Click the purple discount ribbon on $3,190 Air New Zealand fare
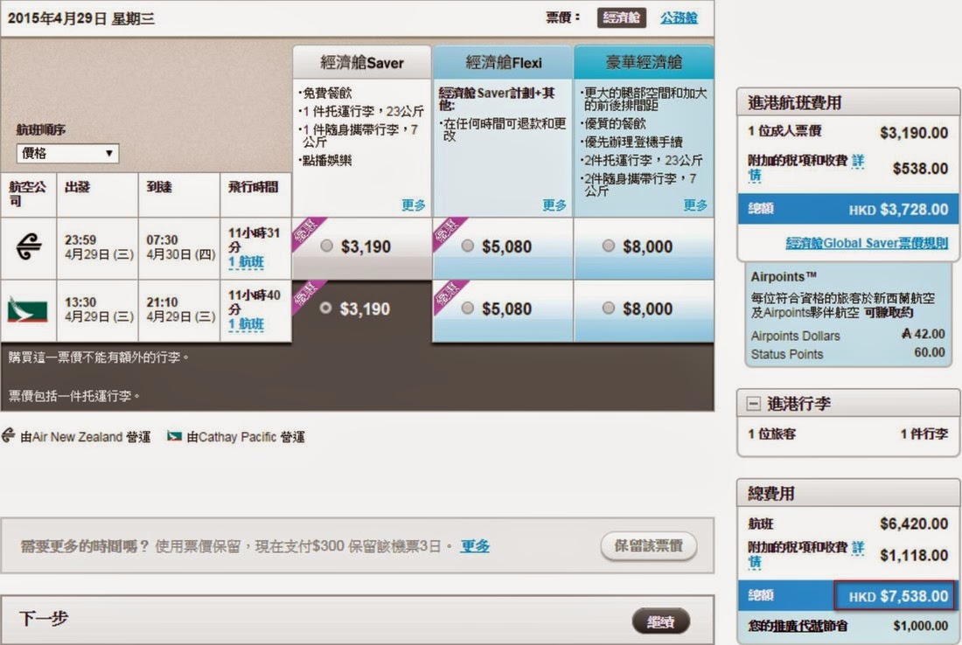 coord(308,232)
